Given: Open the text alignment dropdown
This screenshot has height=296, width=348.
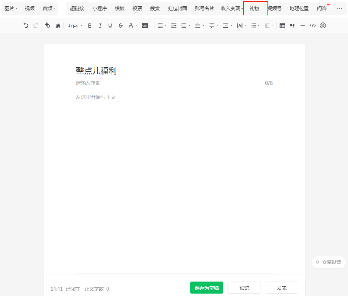Looking at the screenshot, I should click(162, 25).
